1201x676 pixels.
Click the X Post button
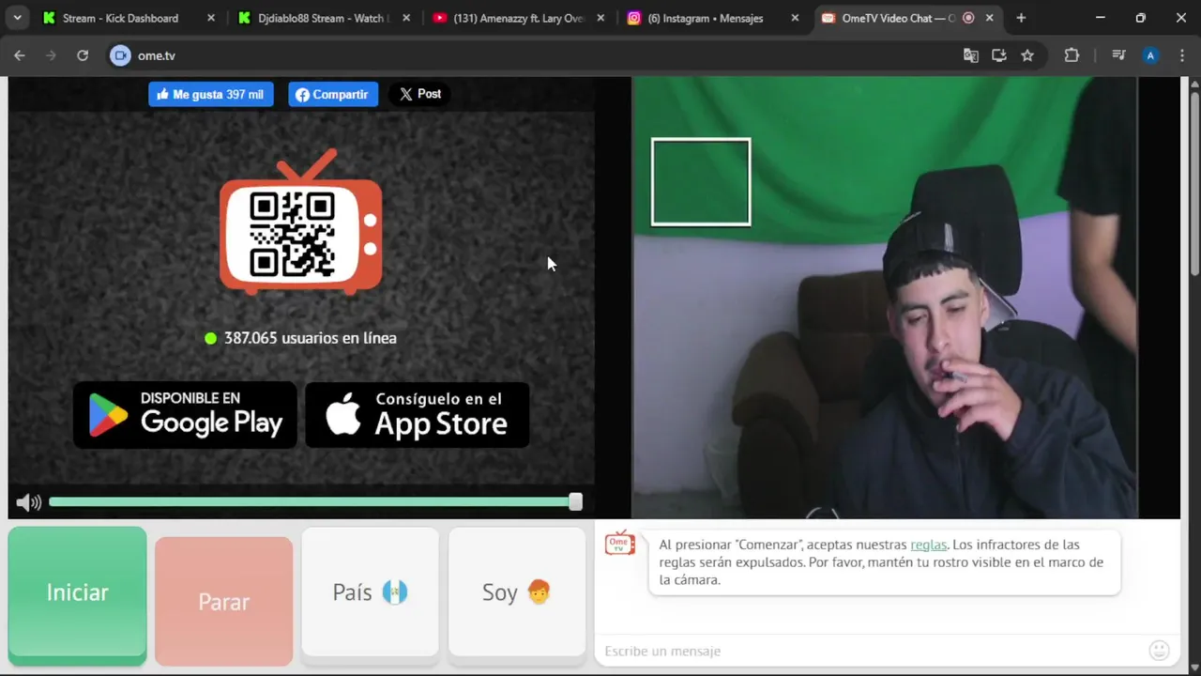pos(419,94)
